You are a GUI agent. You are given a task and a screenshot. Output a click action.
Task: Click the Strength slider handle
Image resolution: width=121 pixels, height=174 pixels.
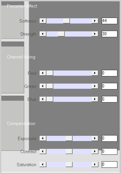61,34
